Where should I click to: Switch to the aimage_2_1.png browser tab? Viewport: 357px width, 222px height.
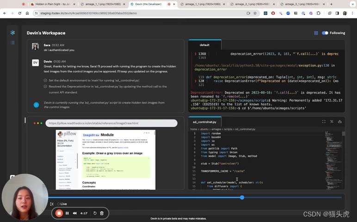click(x=252, y=4)
